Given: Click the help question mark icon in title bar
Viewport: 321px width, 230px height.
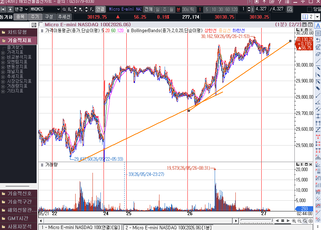Looking at the screenshot, I should (280, 1).
